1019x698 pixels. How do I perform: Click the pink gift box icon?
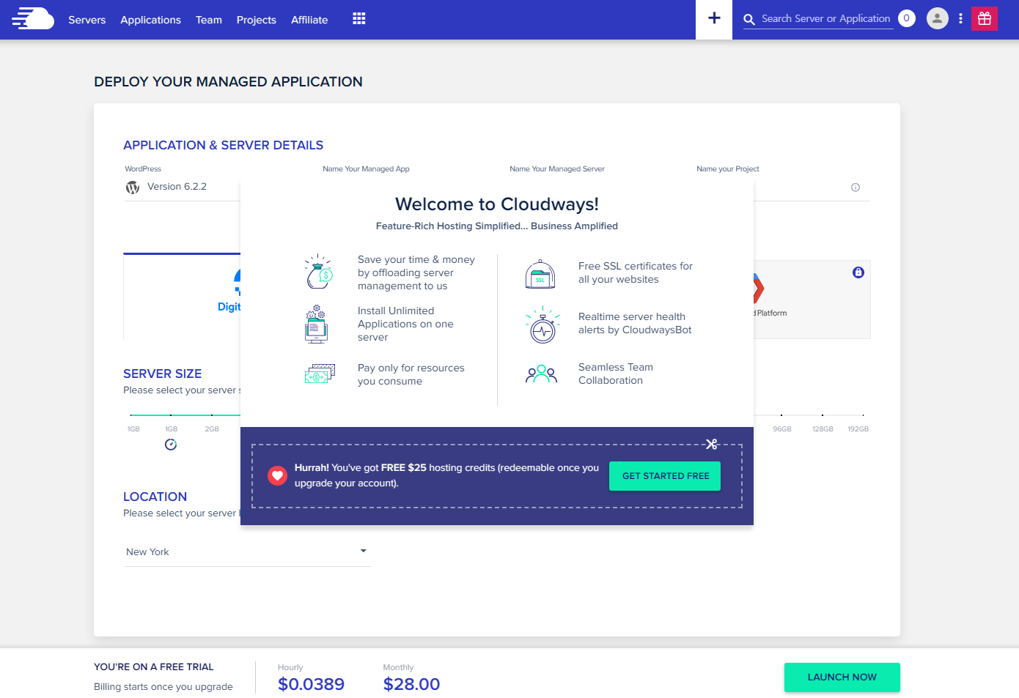[985, 18]
